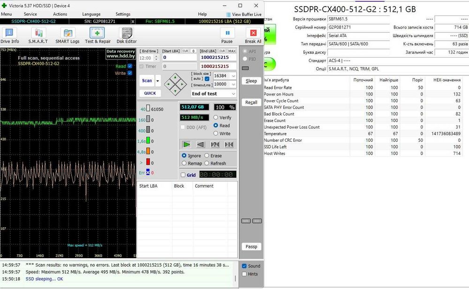This screenshot has height=289, width=469.
Task: Select the Write radio button
Action: [216, 133]
